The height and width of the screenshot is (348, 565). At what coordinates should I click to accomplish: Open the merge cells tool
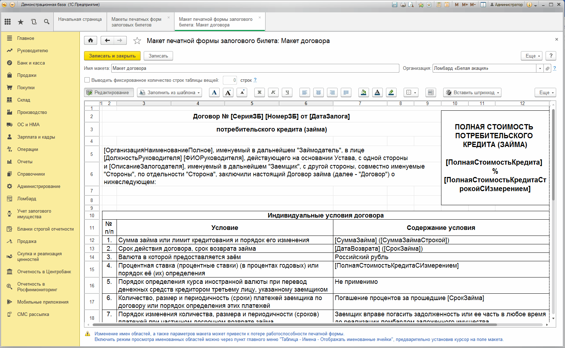coord(431,92)
